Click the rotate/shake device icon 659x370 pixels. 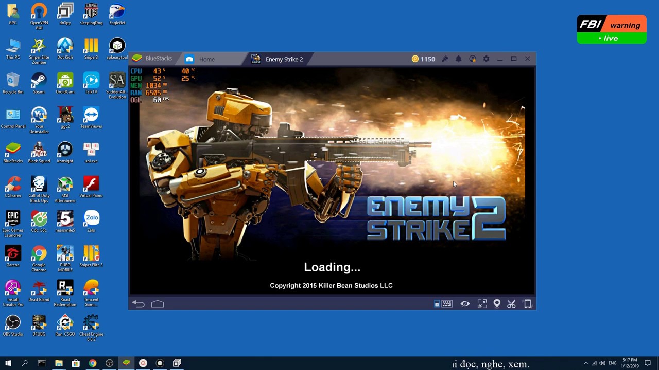tap(528, 304)
